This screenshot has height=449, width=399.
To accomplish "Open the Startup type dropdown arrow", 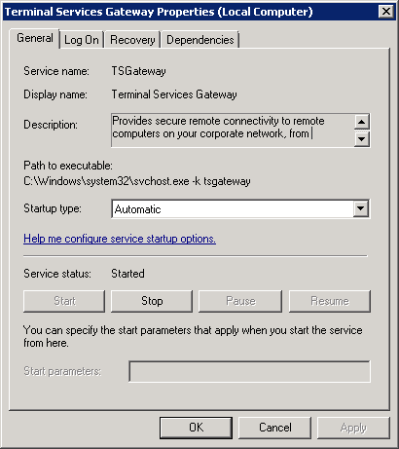I will pyautogui.click(x=361, y=208).
